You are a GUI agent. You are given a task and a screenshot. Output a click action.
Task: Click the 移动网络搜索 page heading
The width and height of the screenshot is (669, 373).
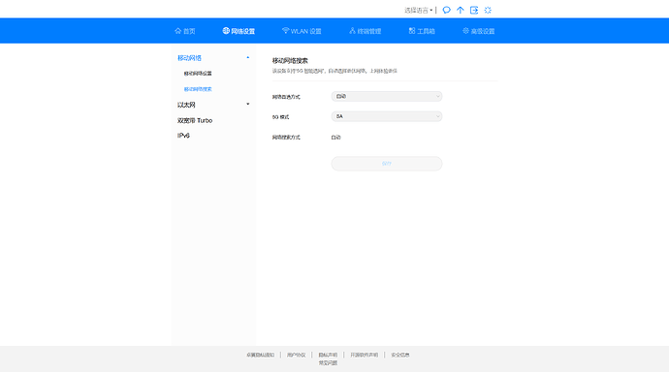point(290,61)
